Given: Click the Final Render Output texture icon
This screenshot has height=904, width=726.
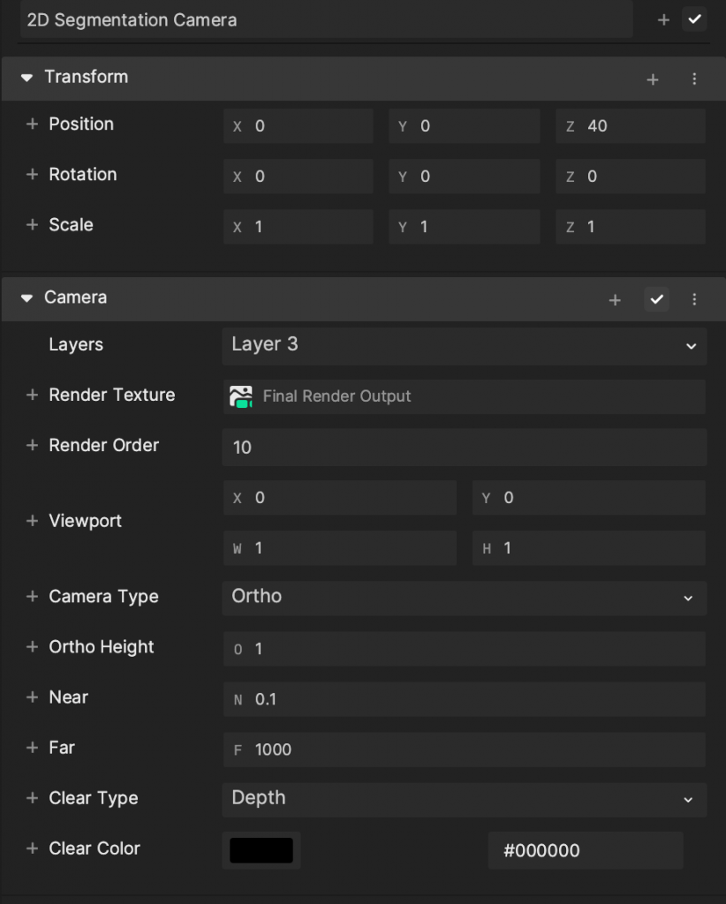Looking at the screenshot, I should [x=241, y=396].
